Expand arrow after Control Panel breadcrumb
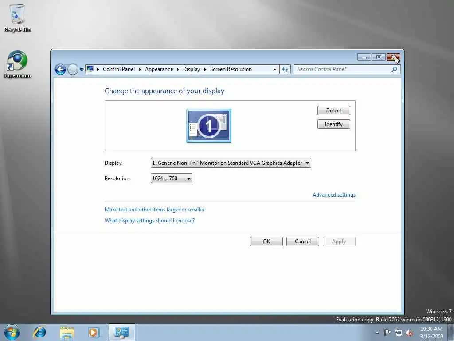This screenshot has width=454, height=341. click(x=140, y=69)
